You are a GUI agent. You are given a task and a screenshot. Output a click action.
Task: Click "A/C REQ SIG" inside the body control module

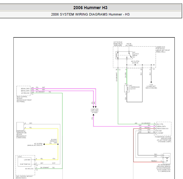tap(25, 93)
